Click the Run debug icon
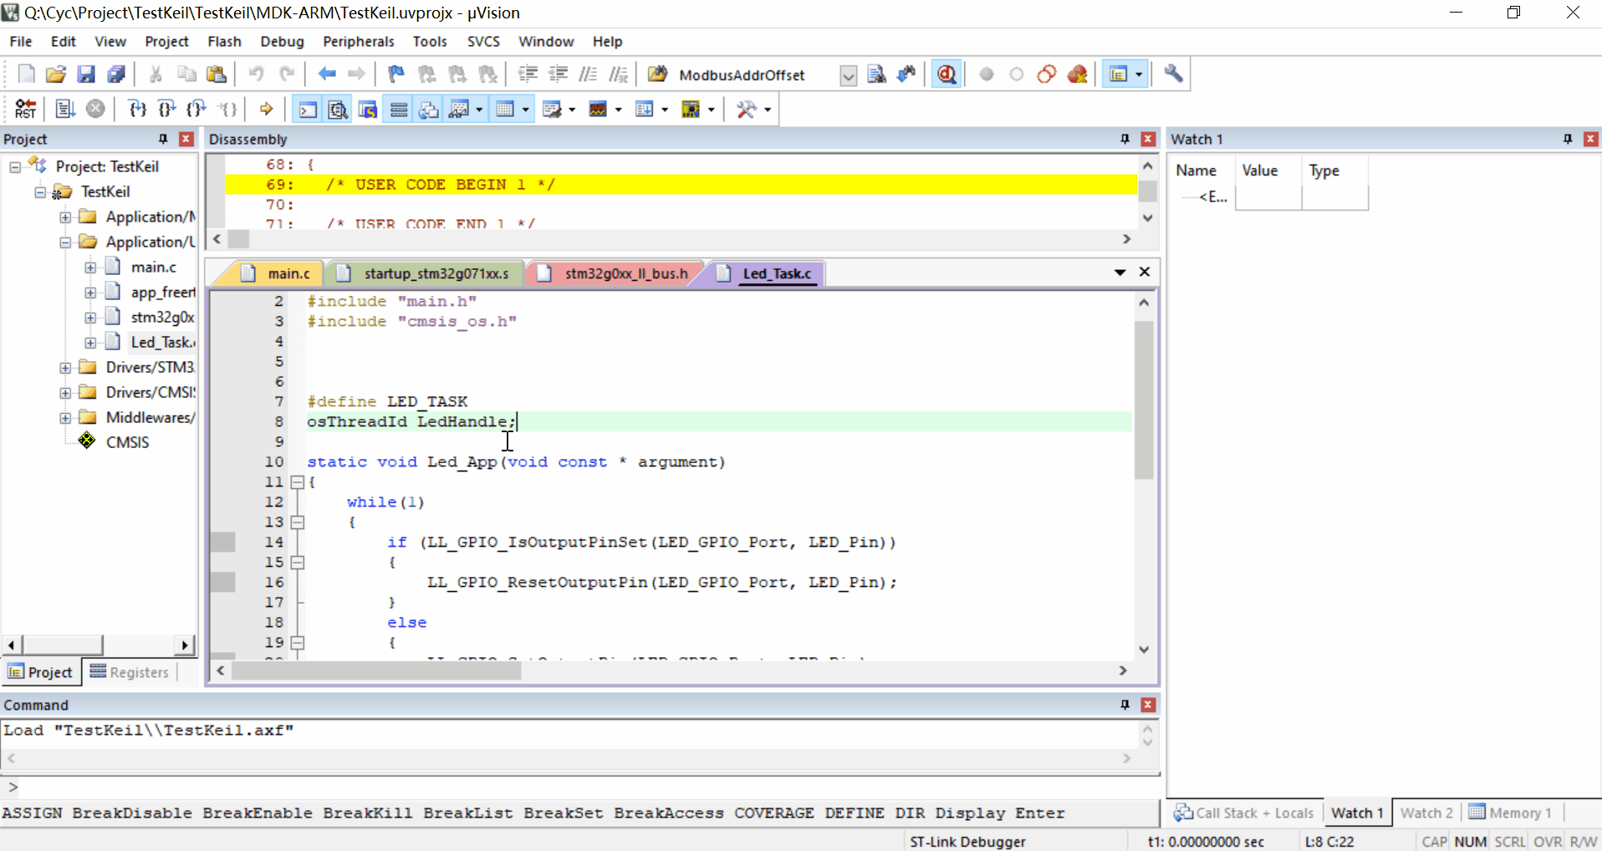Viewport: 1602px width, 851px height. (x=64, y=109)
